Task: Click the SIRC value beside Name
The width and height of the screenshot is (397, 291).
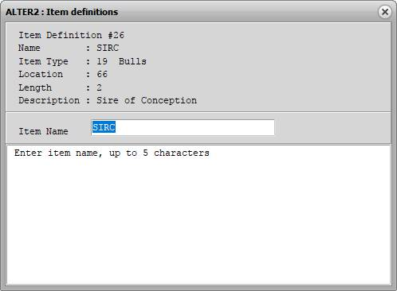Action: click(x=108, y=48)
